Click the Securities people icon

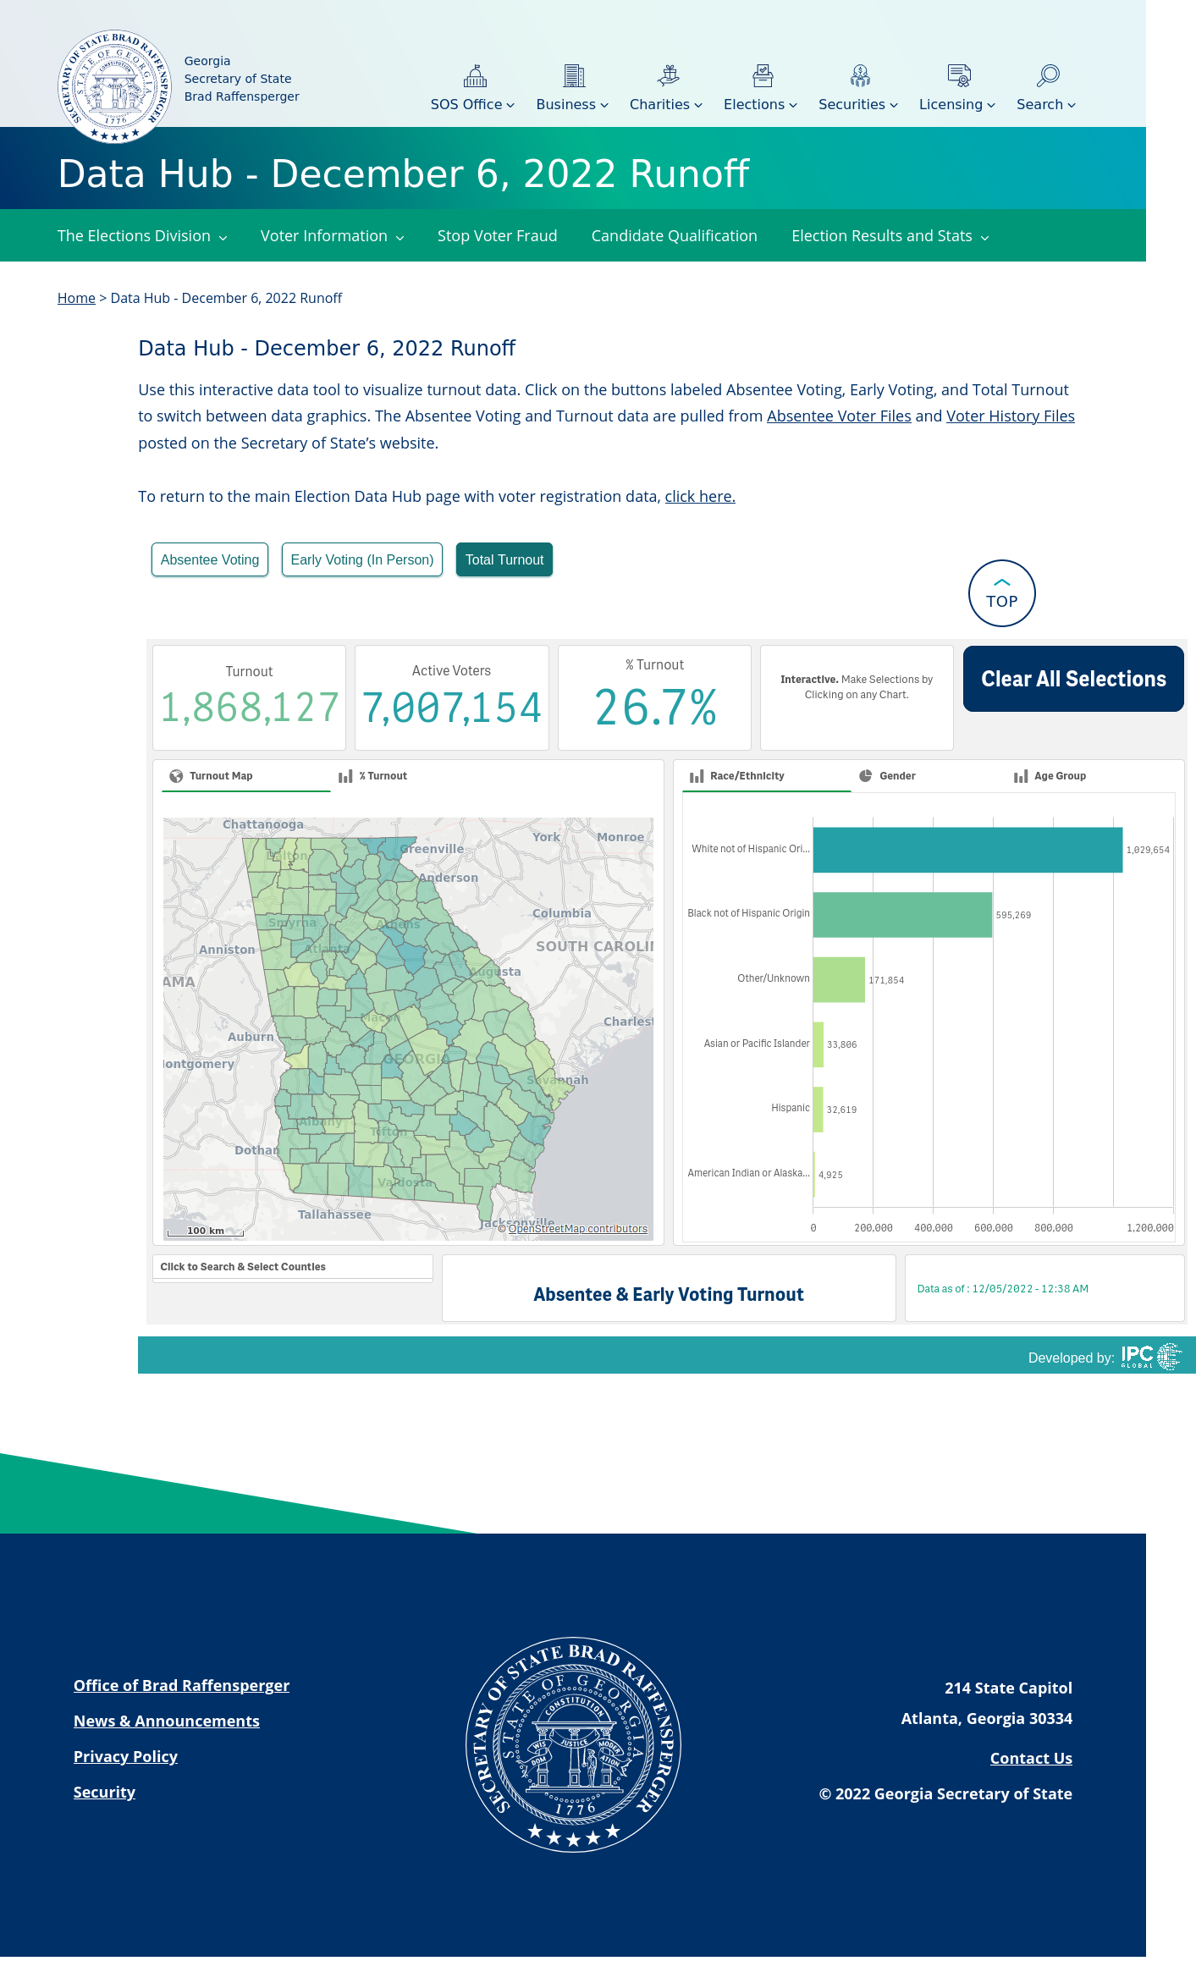pos(860,76)
